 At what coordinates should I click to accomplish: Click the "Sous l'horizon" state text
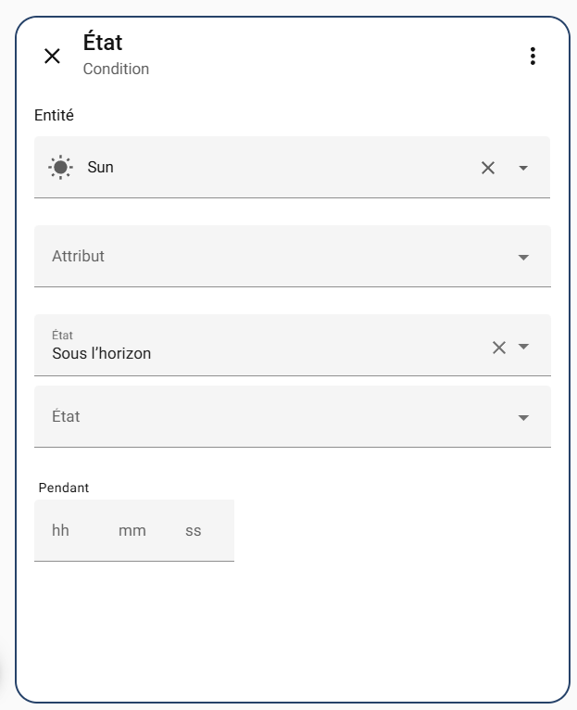[x=102, y=353]
